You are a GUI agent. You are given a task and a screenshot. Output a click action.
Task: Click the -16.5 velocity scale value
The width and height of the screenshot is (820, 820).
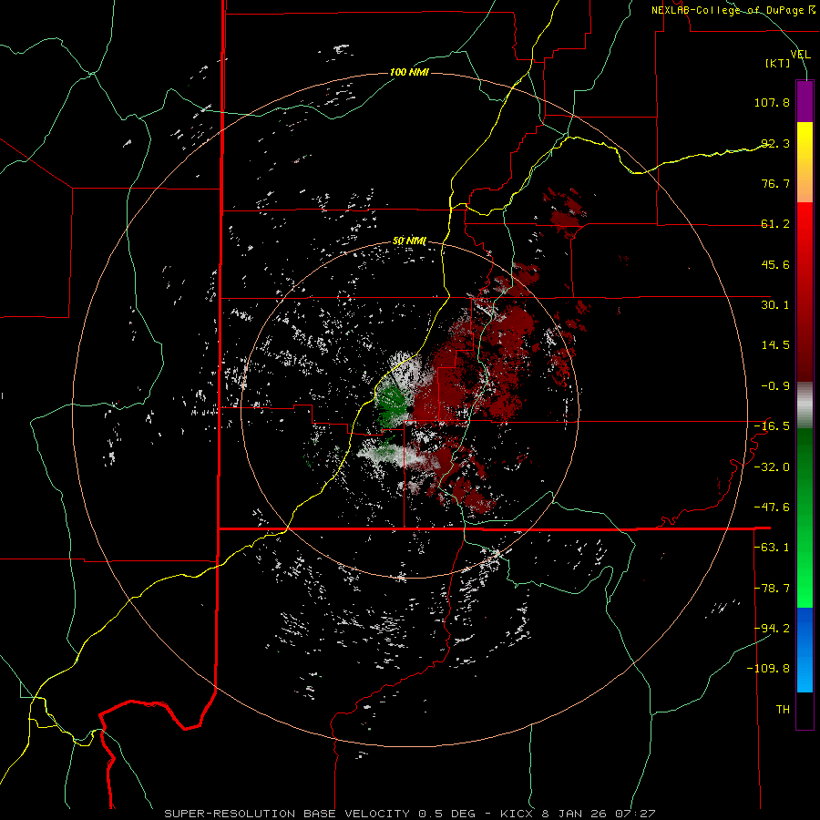click(x=772, y=426)
